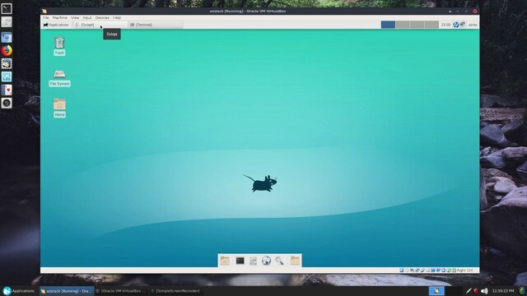Viewport: 527px width, 296px height.
Task: Click the optical disk indicator in VirtualBox status bar
Action: pos(407,271)
